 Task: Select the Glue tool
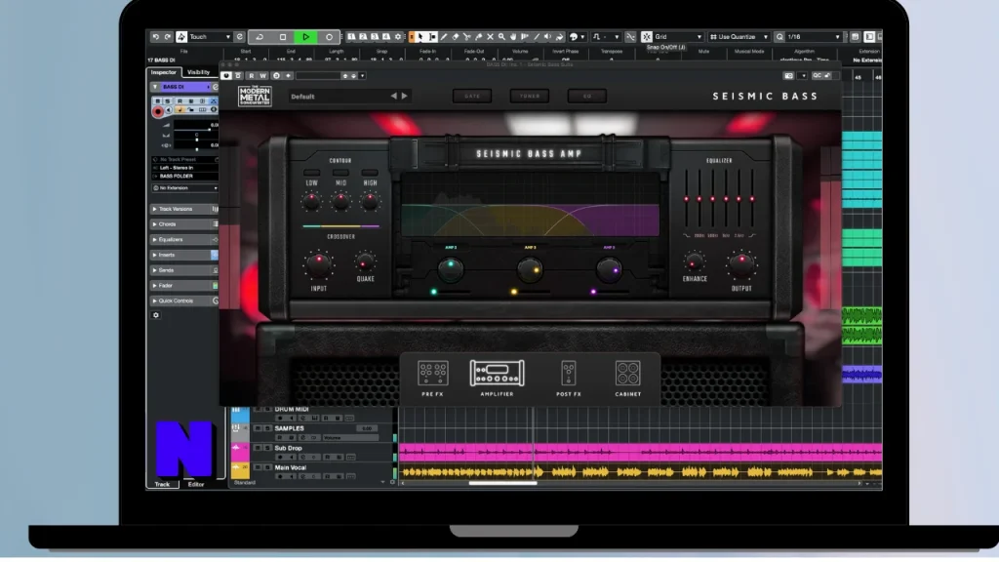coord(478,37)
